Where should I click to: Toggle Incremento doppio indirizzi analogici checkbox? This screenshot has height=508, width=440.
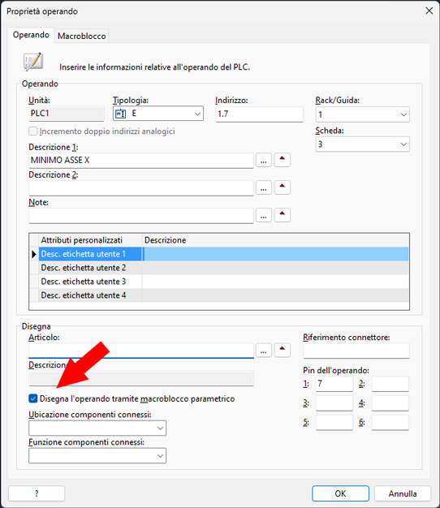[33, 131]
